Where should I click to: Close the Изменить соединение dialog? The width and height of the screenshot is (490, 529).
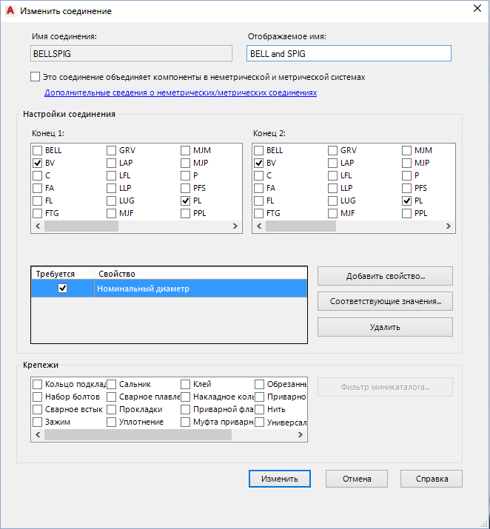click(x=477, y=8)
